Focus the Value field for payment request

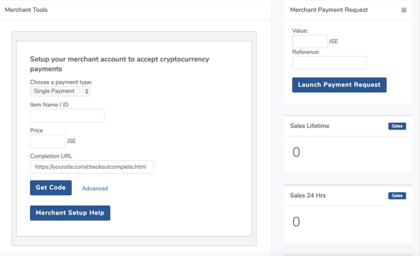coord(310,42)
